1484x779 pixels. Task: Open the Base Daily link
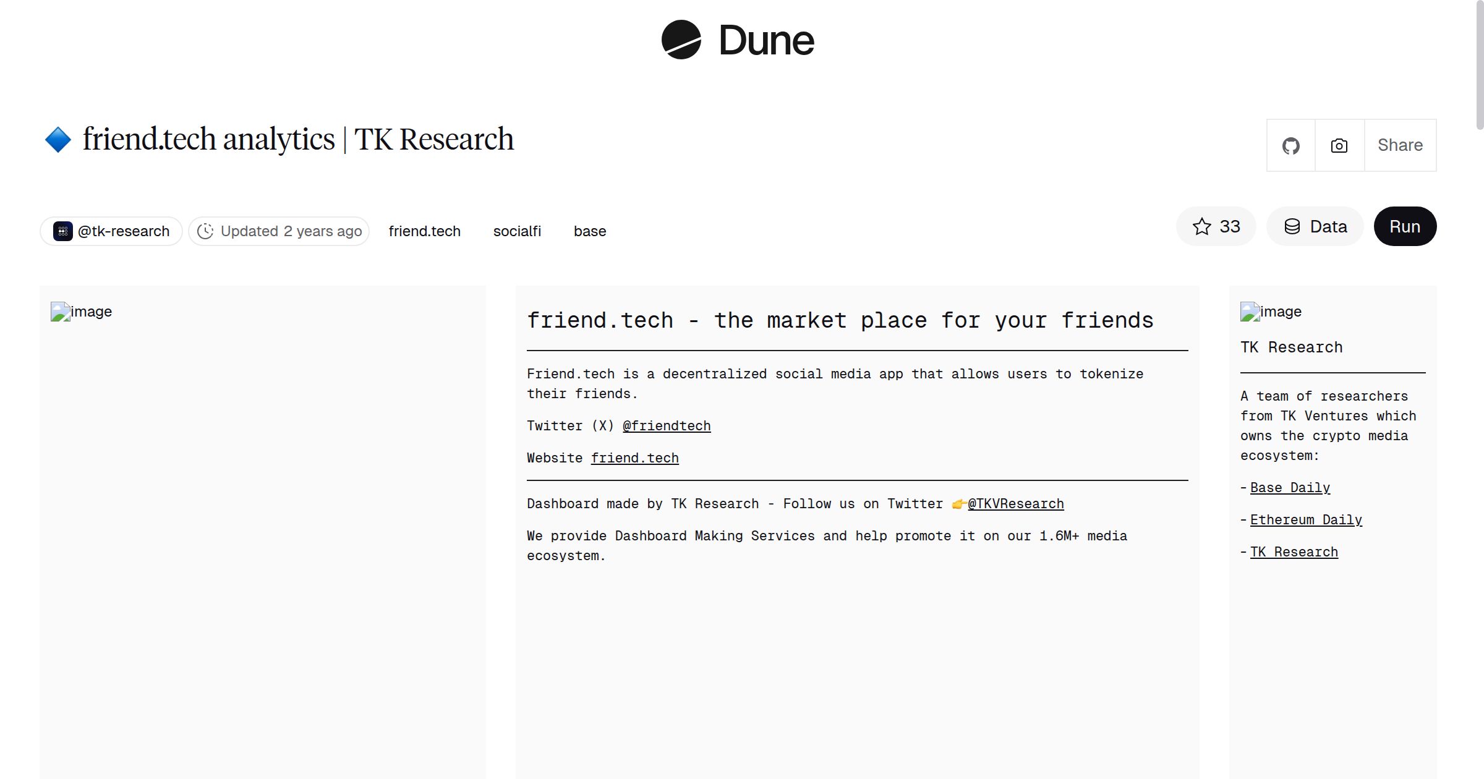1290,488
